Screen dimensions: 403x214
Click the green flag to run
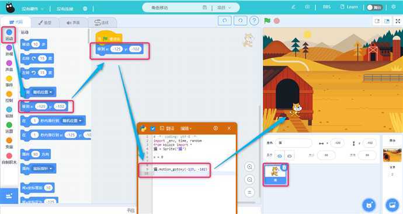point(267,21)
